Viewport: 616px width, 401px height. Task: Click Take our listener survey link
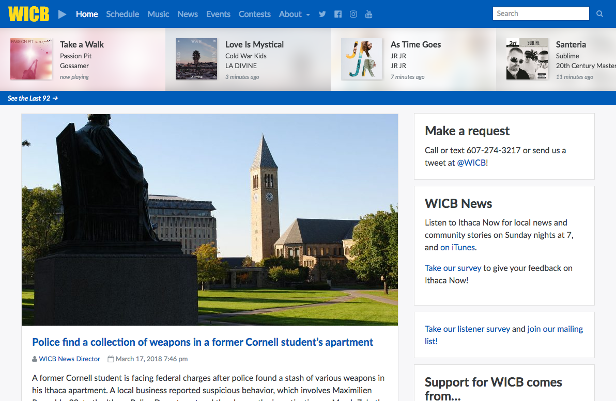point(468,329)
